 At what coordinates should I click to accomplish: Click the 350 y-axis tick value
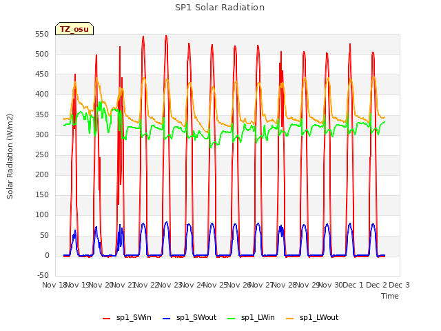point(42,115)
